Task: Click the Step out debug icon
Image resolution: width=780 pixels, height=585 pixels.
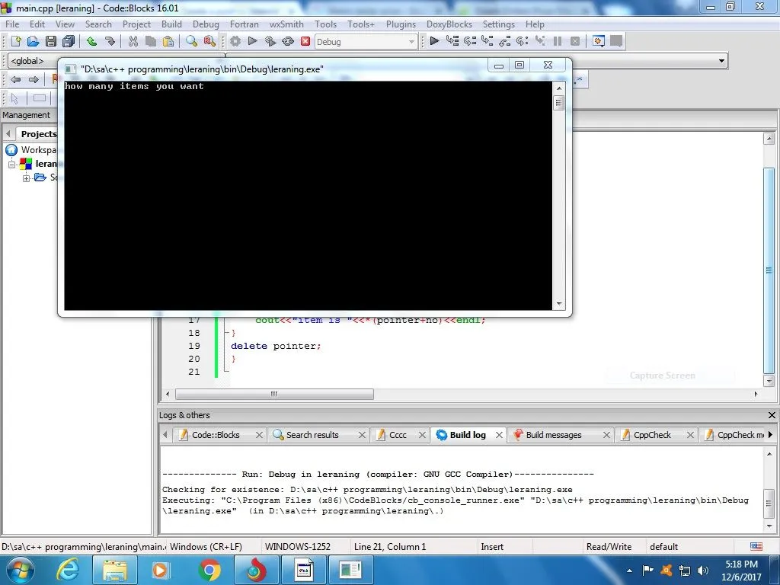Action: coord(504,41)
